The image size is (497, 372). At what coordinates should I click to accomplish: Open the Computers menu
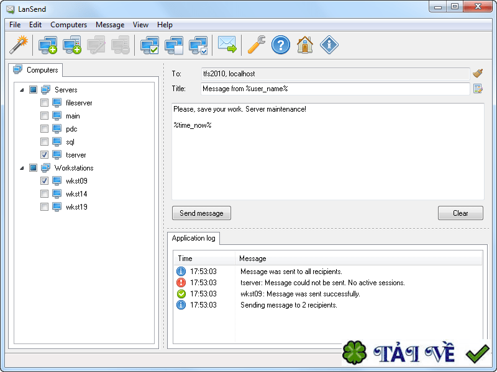pyautogui.click(x=68, y=25)
